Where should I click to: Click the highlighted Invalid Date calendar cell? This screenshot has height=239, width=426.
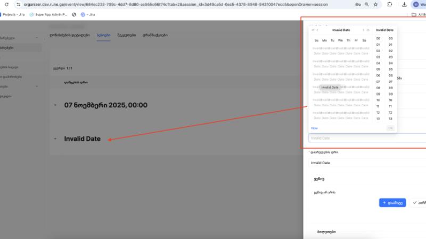(x=330, y=87)
